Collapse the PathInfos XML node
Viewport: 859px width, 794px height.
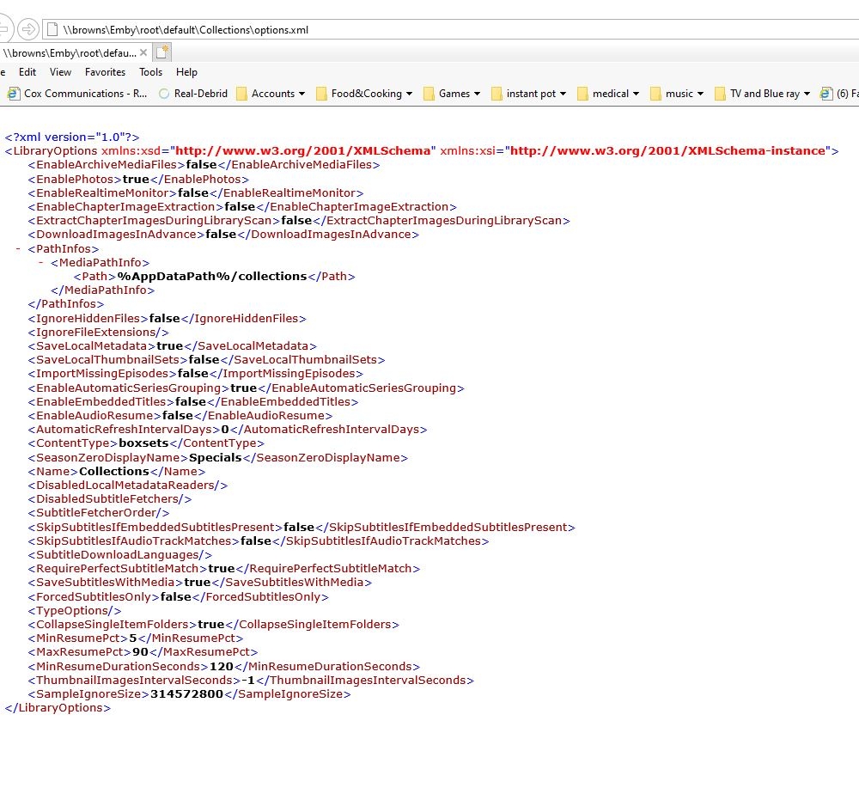(18, 249)
